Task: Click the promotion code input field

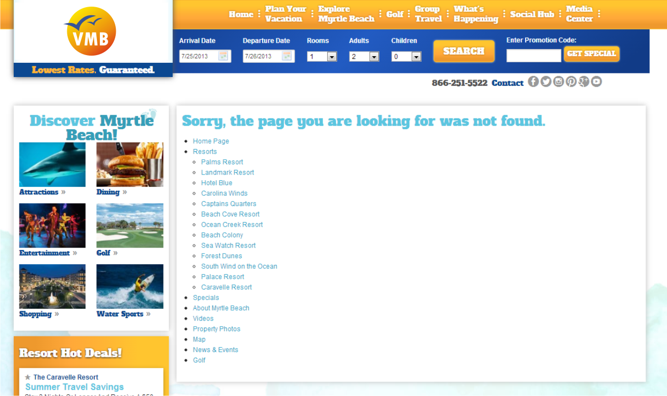Action: click(x=533, y=56)
